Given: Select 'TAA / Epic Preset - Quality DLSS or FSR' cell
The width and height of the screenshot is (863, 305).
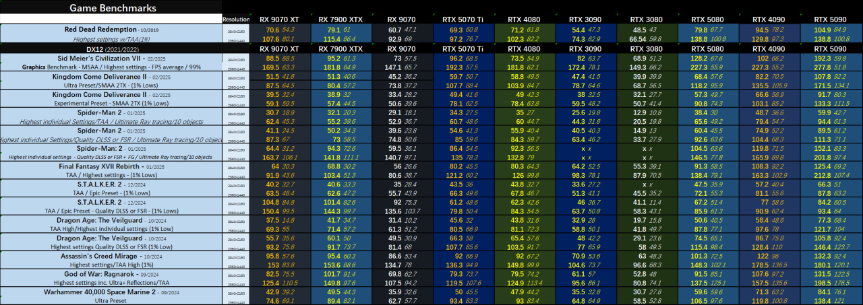Looking at the screenshot, I should 111,212.
